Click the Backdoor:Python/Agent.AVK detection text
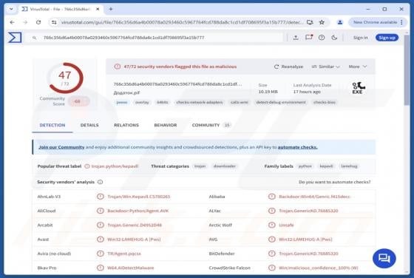Screen dimensions: 414x278 click(x=138, y=211)
